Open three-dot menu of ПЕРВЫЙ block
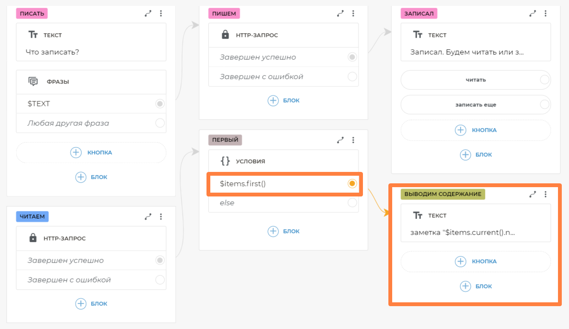 click(x=353, y=140)
